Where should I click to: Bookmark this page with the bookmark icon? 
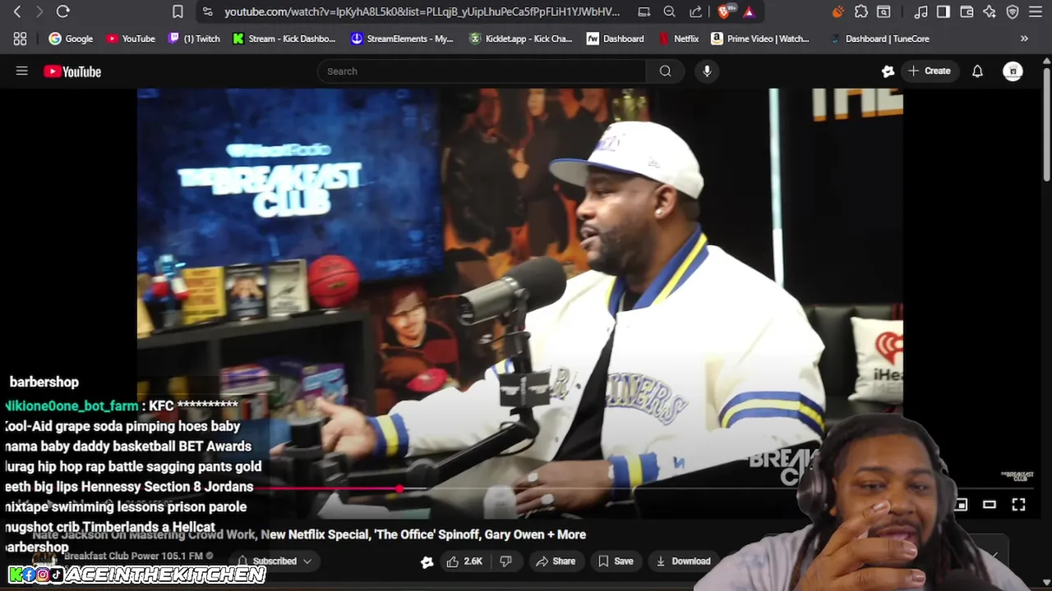[178, 11]
